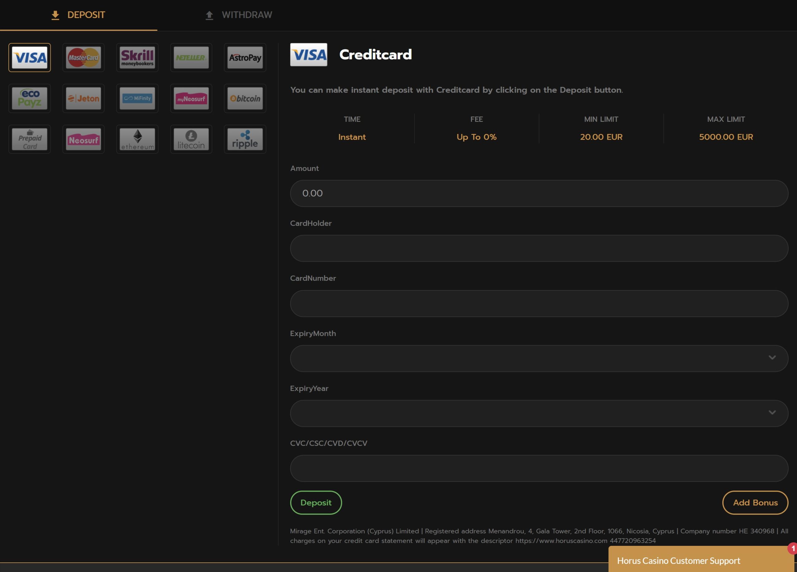Image resolution: width=797 pixels, height=572 pixels.
Task: Select EcoPayz payment option
Action: [x=29, y=98]
